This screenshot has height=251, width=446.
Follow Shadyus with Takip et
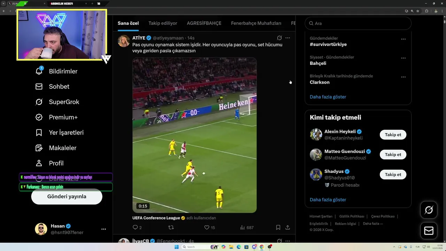point(393,174)
